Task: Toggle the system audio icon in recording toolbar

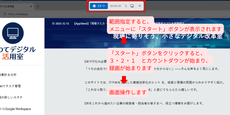Action: [x=132, y=6]
